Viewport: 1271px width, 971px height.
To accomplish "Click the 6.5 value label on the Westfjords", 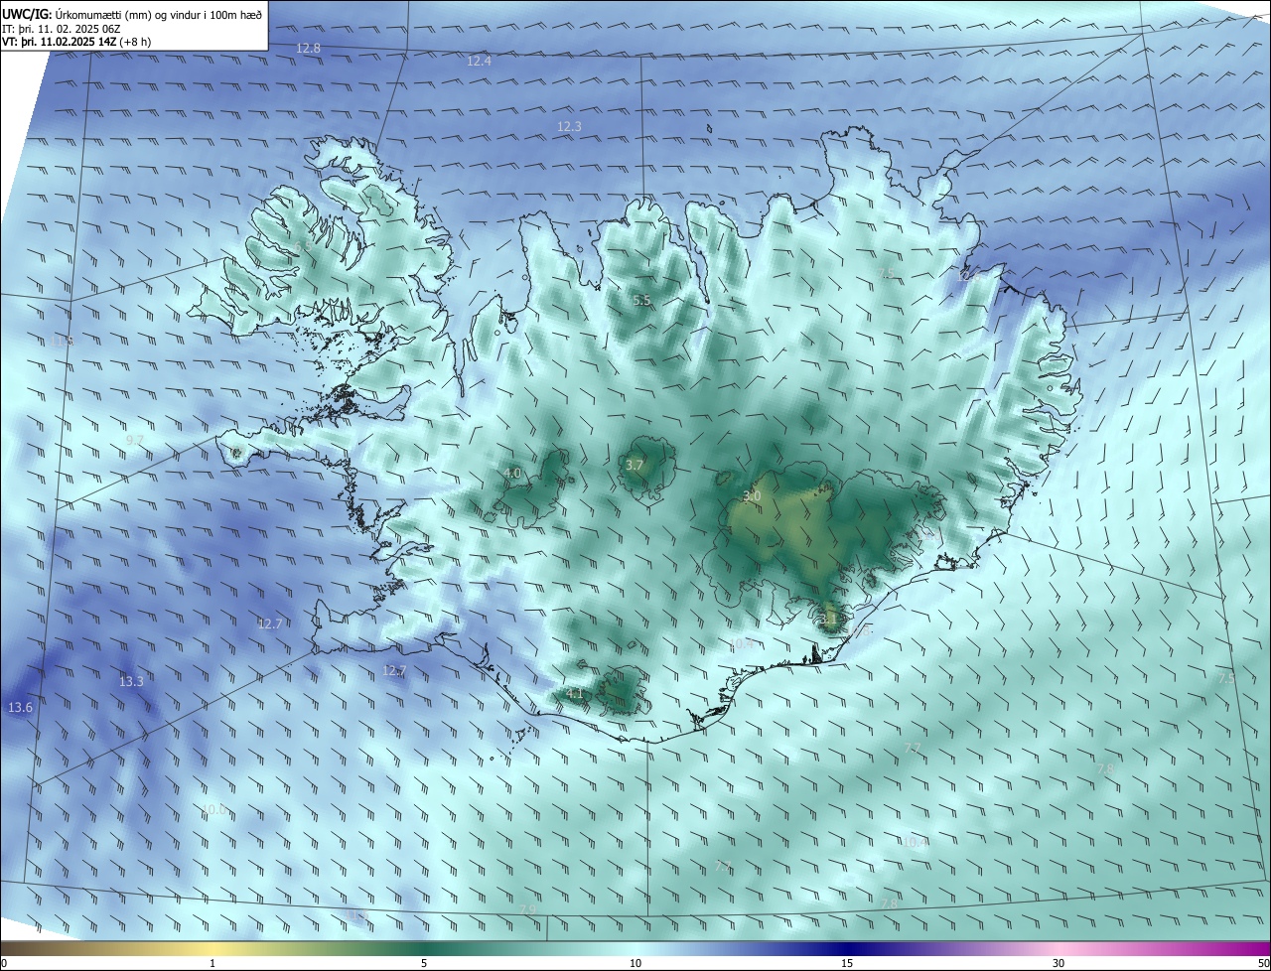I will click(301, 246).
